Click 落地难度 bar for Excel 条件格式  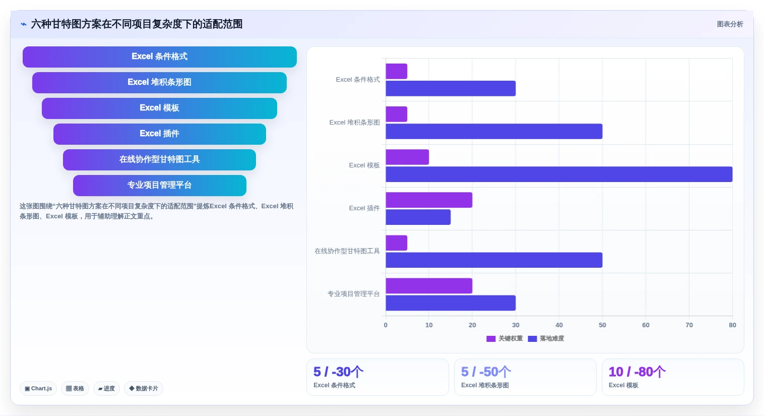click(x=451, y=88)
